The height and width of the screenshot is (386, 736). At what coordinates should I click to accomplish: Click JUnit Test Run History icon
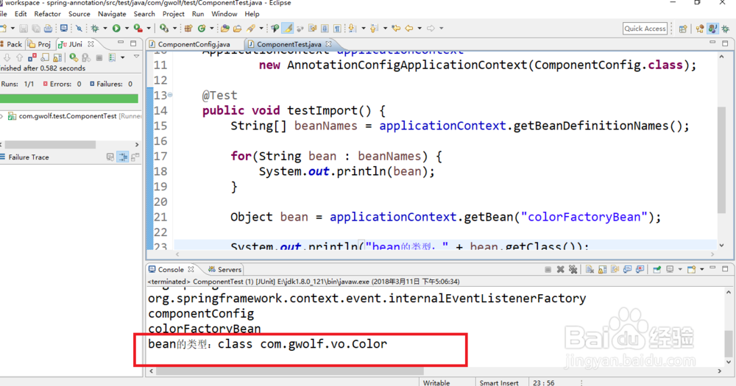pyautogui.click(x=112, y=57)
